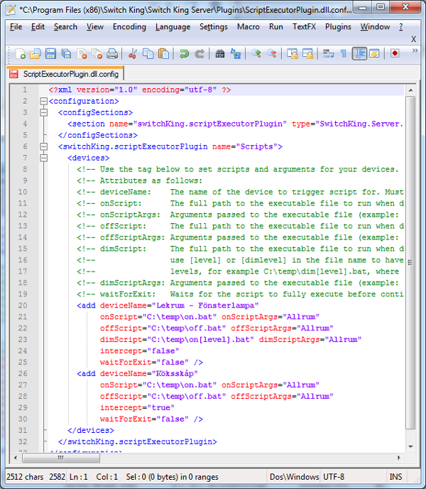
Task: Open the TextFX menu
Action: [x=304, y=27]
